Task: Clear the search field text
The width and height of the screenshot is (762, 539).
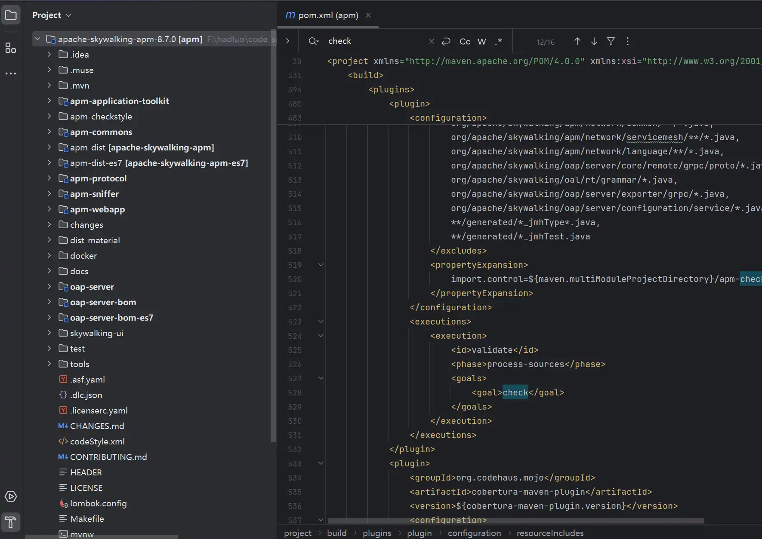Action: (431, 41)
